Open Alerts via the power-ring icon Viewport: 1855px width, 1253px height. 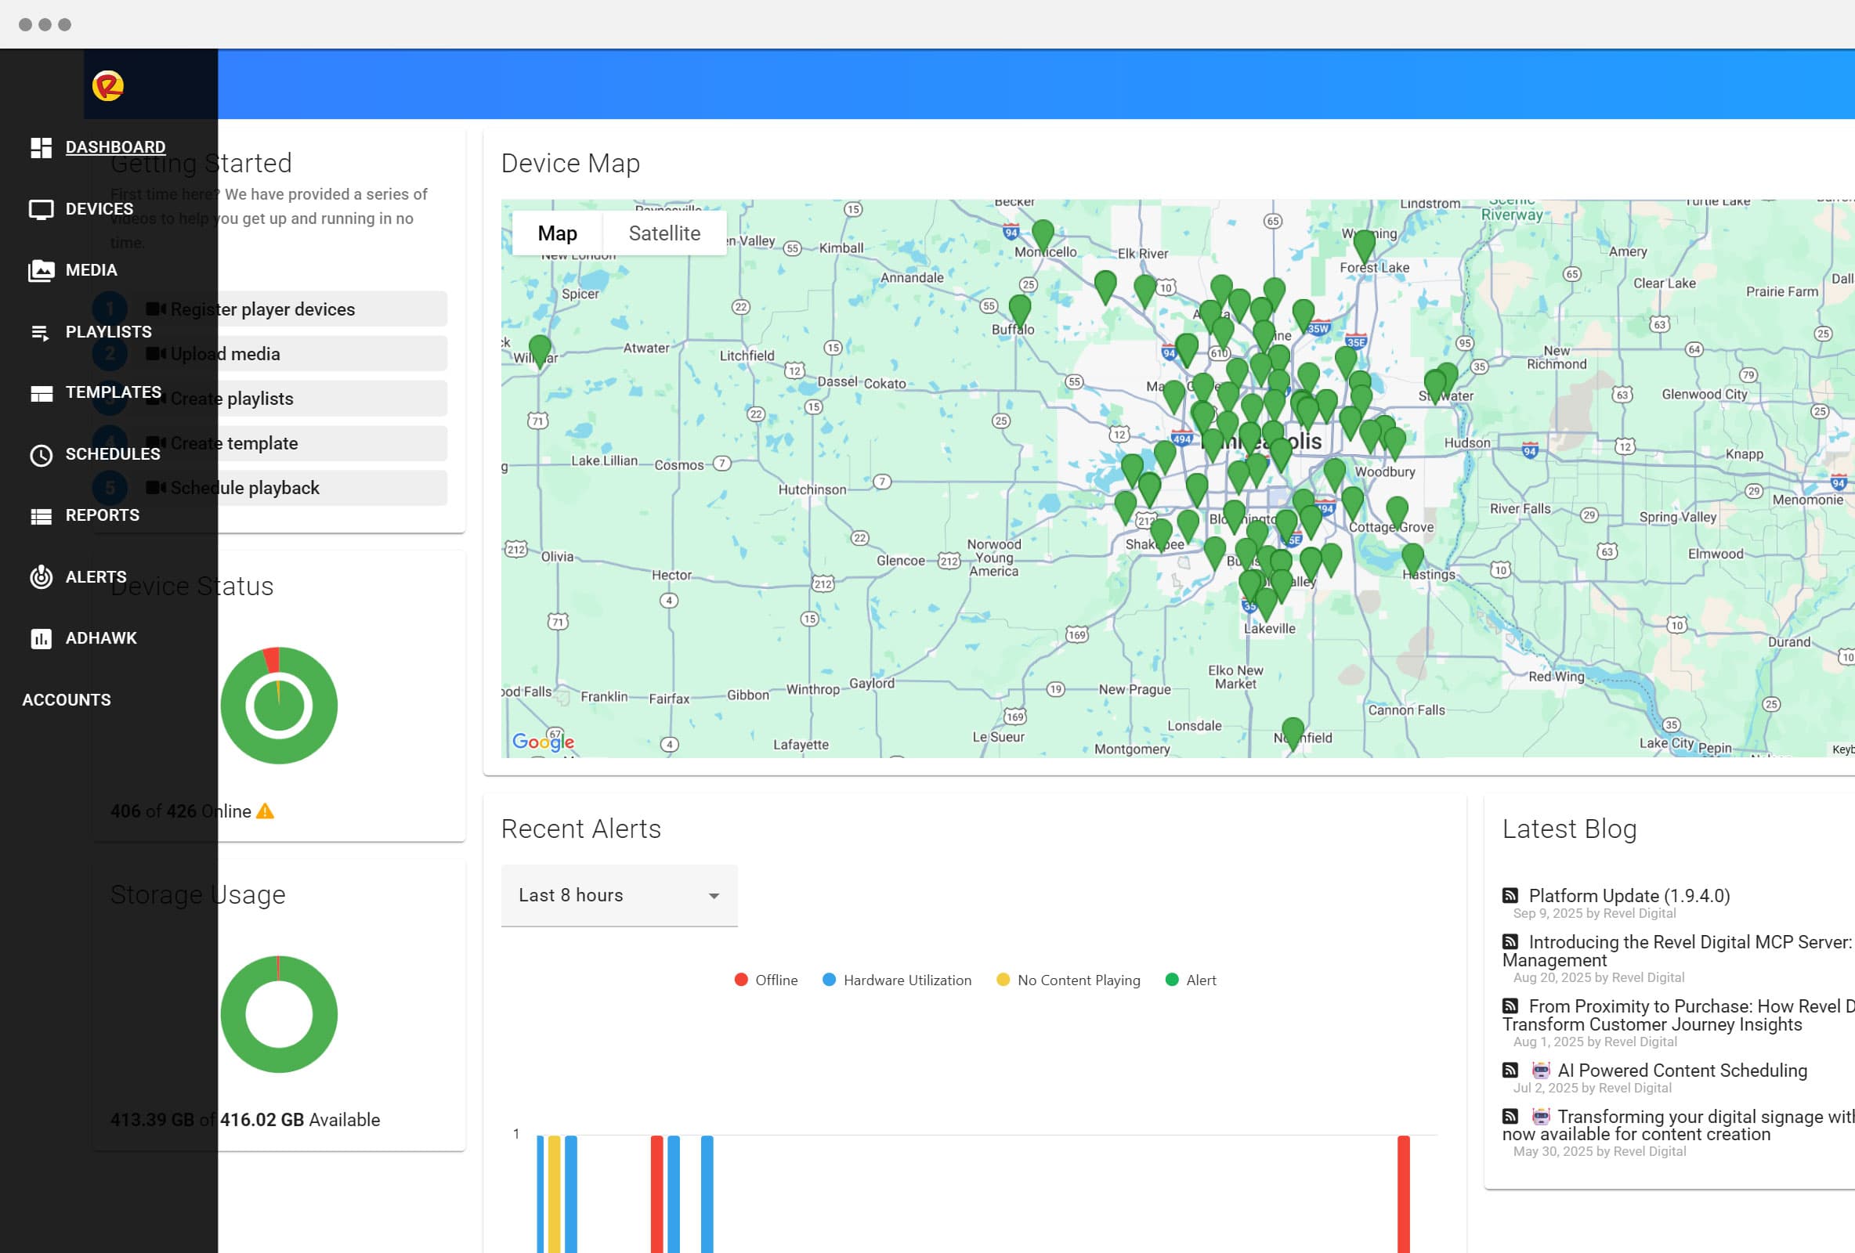pyautogui.click(x=41, y=577)
